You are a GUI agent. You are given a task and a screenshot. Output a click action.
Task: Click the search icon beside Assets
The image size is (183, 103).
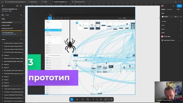point(21,15)
